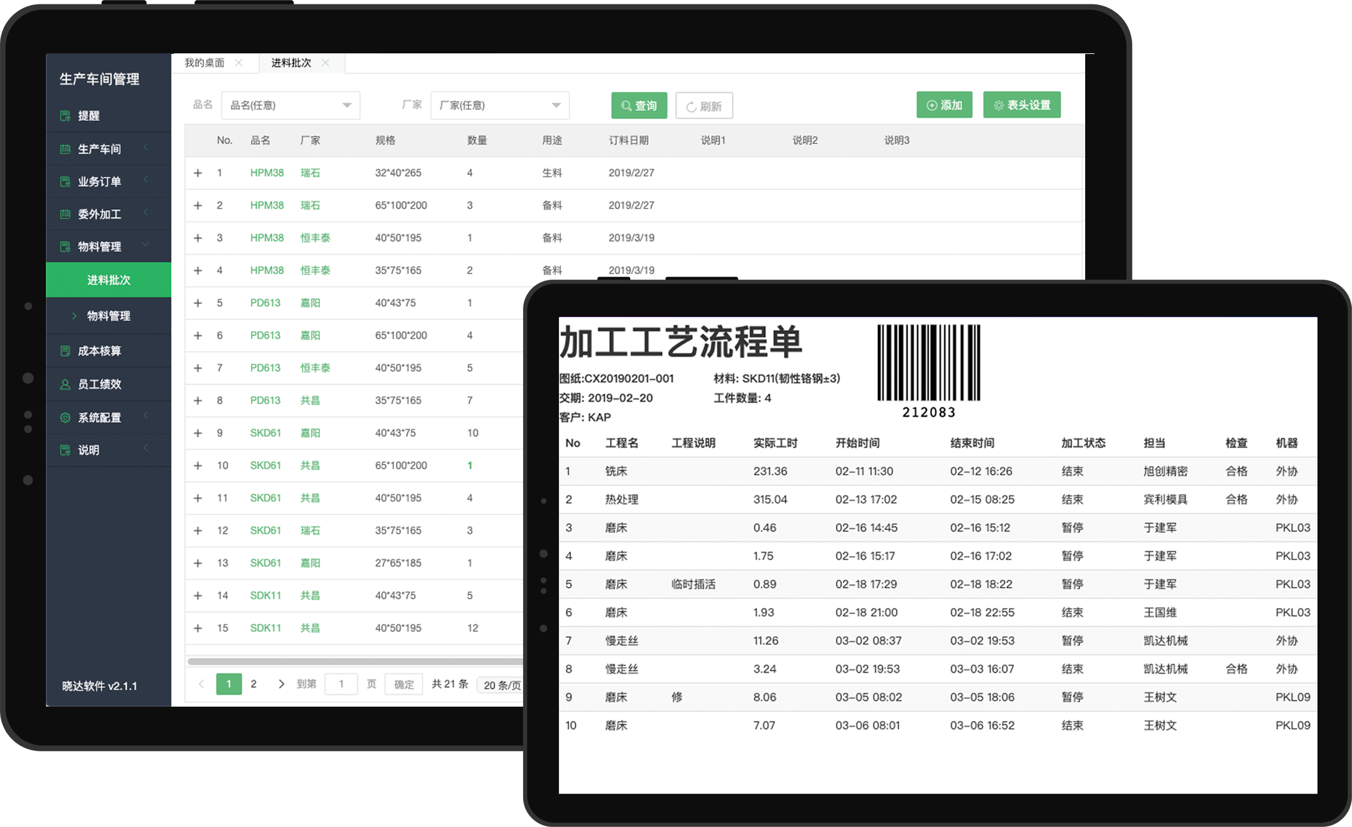Expand the 生产车间 menu chevron

[146, 148]
